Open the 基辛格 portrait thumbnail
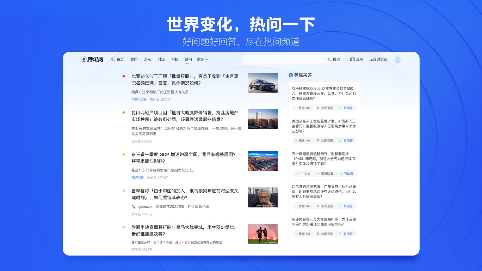The height and width of the screenshot is (271, 482). point(263,197)
